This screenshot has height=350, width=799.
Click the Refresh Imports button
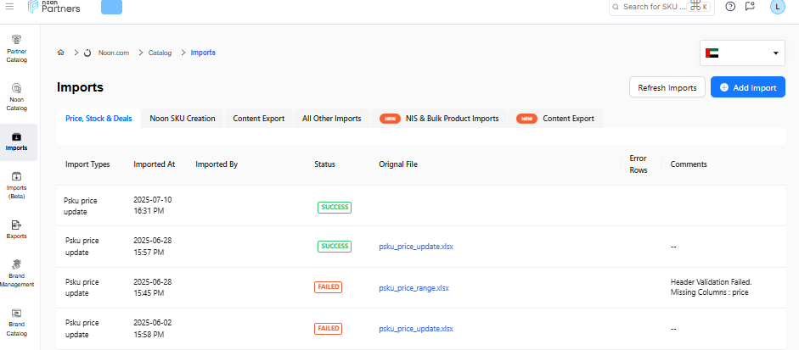pos(667,87)
